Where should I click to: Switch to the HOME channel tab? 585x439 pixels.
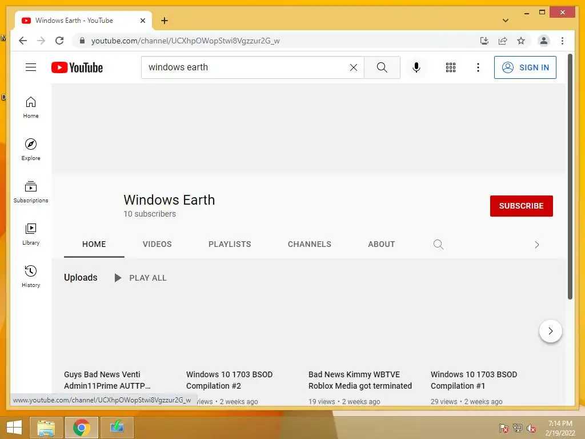[x=94, y=244]
